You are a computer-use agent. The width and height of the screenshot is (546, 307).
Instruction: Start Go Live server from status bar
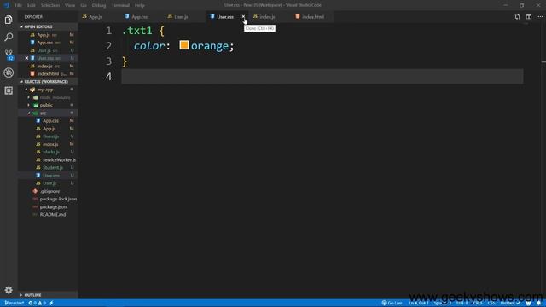tap(392, 303)
